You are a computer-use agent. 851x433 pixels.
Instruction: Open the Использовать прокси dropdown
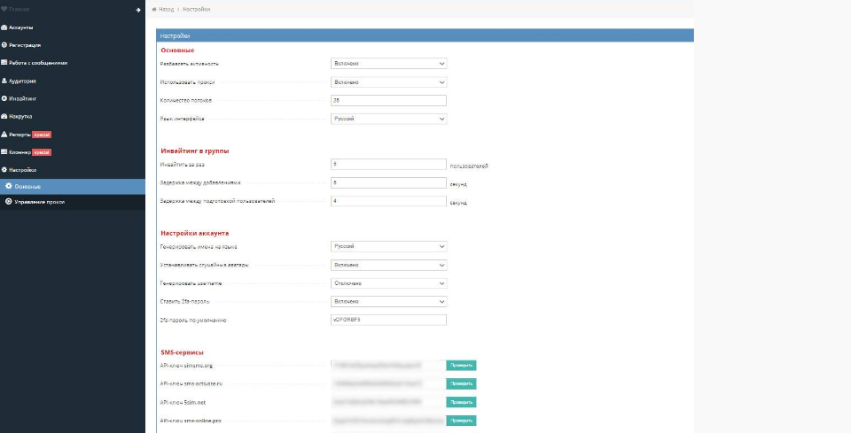pos(387,81)
